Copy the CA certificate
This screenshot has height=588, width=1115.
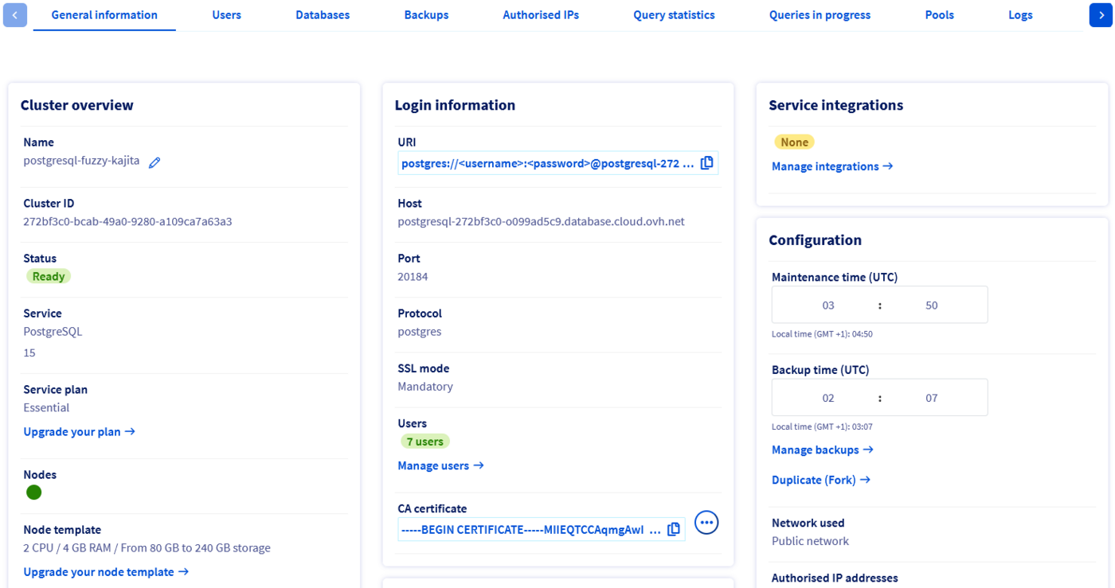pyautogui.click(x=674, y=528)
